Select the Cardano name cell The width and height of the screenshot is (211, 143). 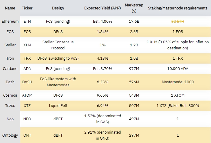coord(10,69)
